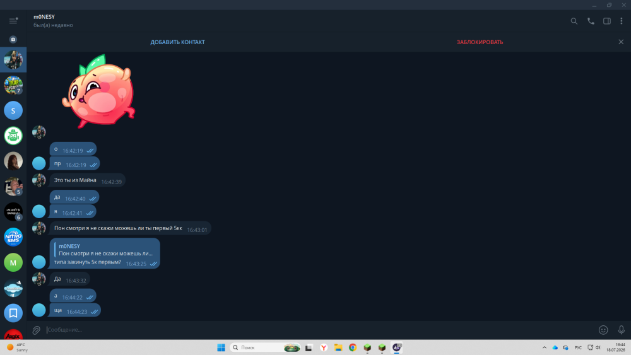This screenshot has width=631, height=355.
Task: Open Google Chrome from taskbar
Action: (x=353, y=347)
